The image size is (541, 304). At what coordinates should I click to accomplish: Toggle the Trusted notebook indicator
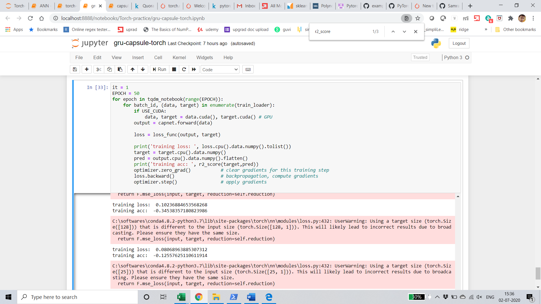420,57
